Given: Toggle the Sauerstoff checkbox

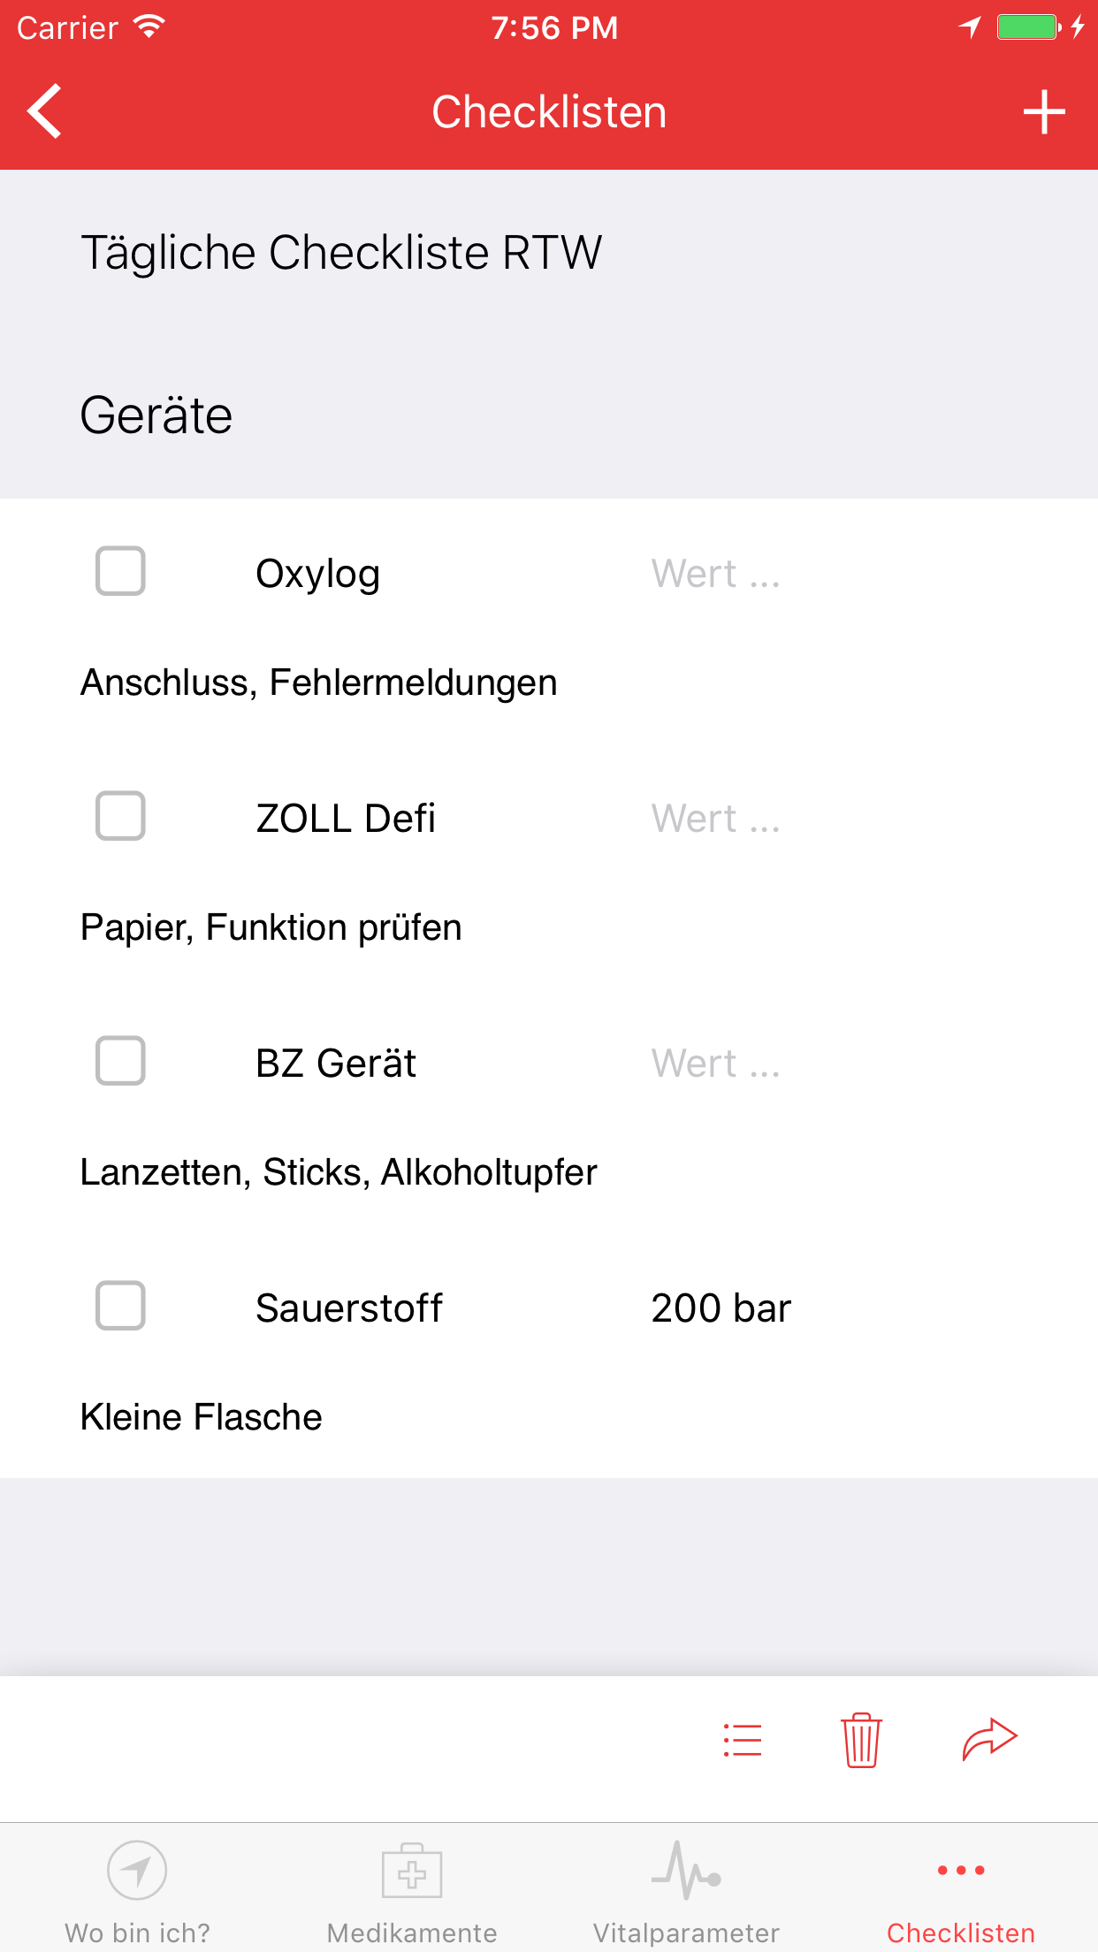Looking at the screenshot, I should [x=120, y=1306].
